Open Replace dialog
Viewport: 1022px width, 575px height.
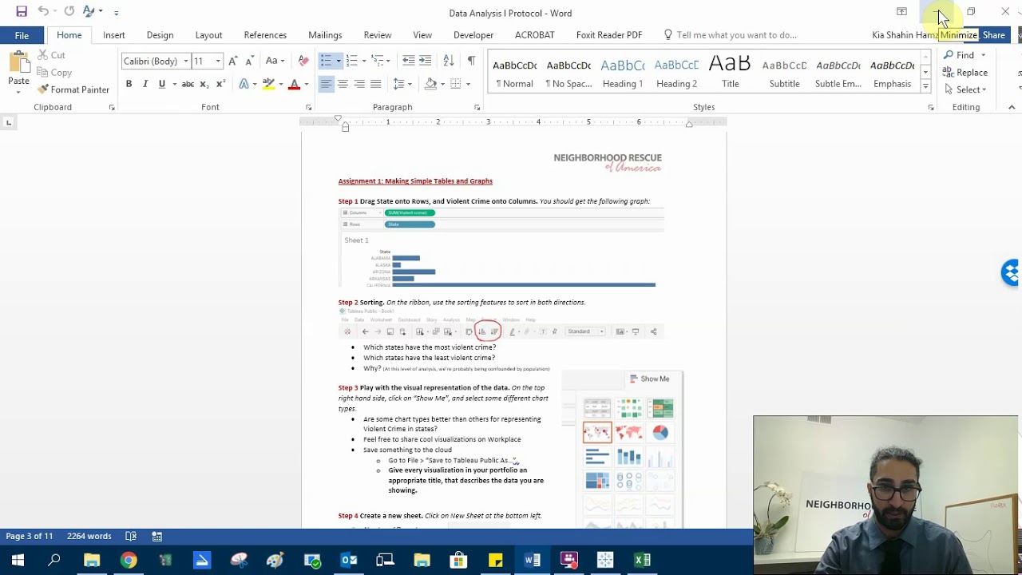pyautogui.click(x=965, y=73)
